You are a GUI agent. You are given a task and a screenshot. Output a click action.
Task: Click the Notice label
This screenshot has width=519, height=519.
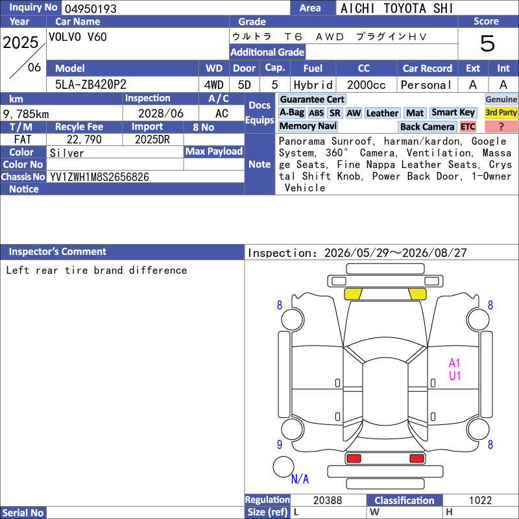point(24,189)
